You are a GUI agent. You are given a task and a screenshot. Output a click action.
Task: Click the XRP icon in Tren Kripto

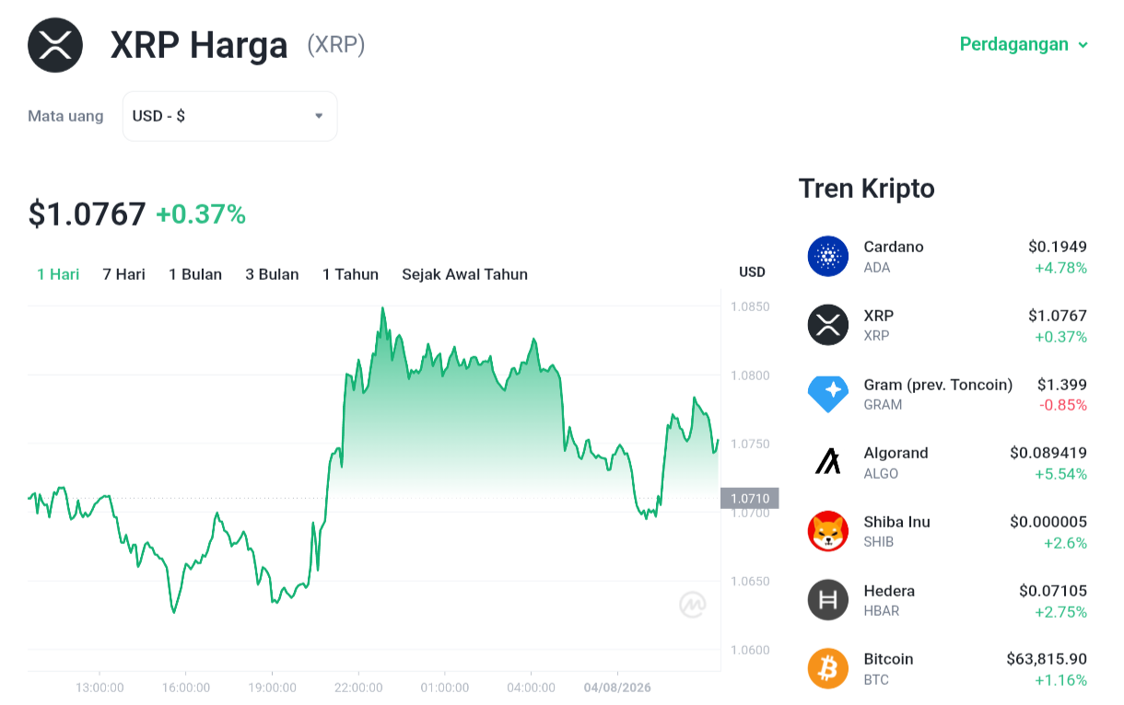click(828, 325)
